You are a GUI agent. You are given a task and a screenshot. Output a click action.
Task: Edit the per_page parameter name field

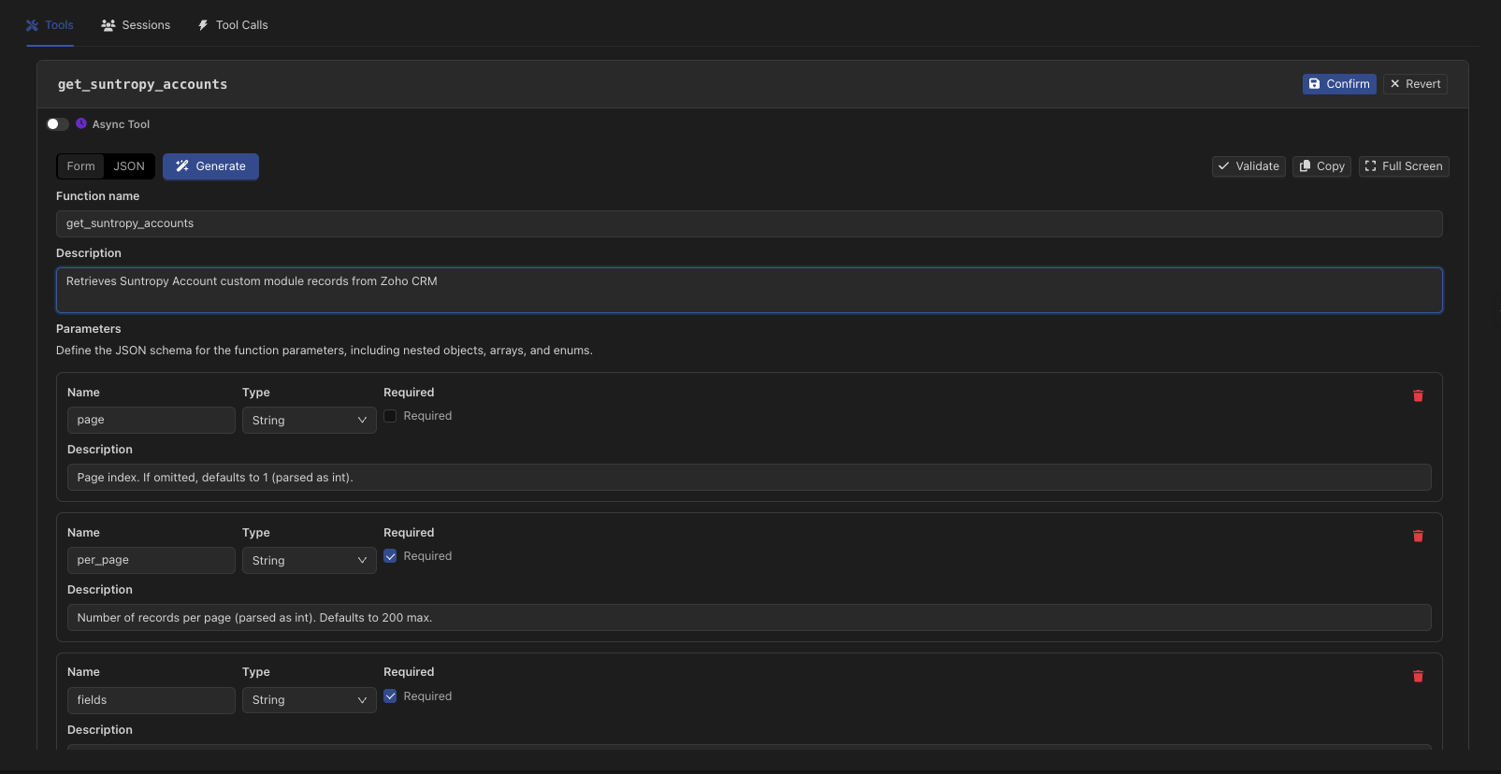152,560
